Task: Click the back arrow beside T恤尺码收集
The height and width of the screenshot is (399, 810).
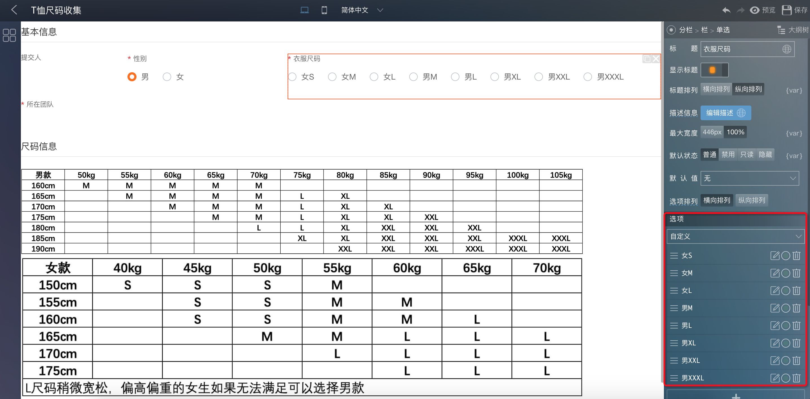Action: (14, 10)
